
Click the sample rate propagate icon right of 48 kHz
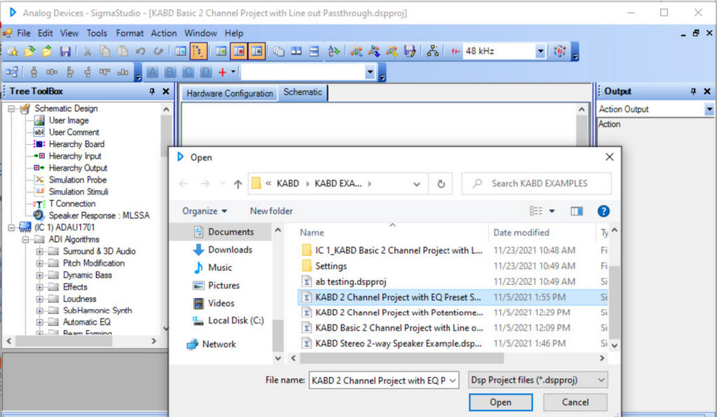(559, 51)
